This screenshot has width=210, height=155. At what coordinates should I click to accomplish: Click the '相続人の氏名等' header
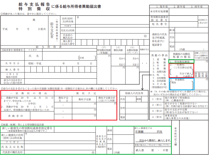(134, 93)
